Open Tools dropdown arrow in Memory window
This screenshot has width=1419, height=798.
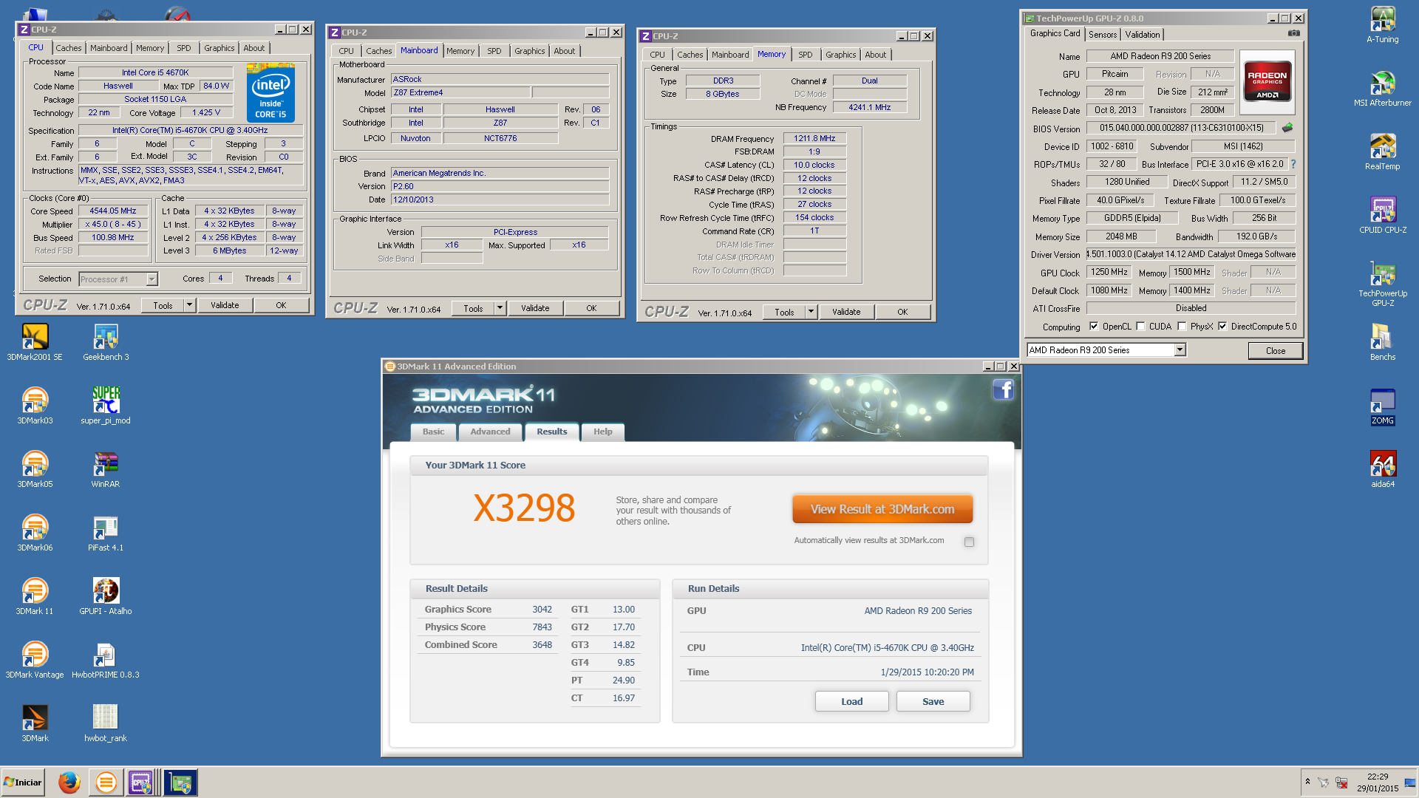tap(811, 312)
